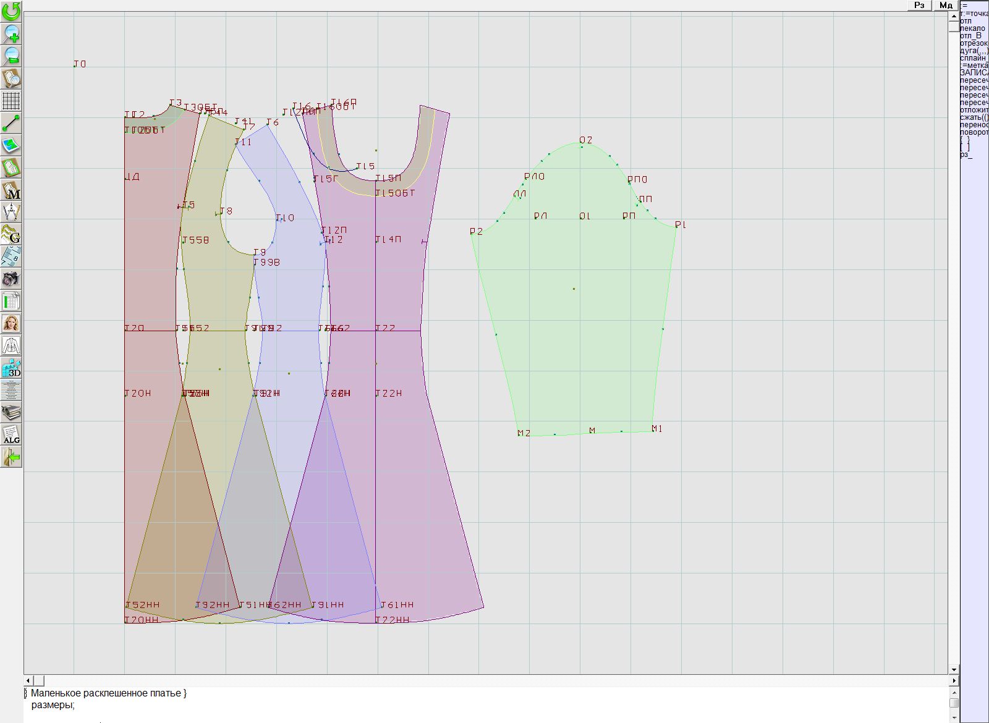The width and height of the screenshot is (989, 723).
Task: Click the compass drawing tool icon
Action: point(11,211)
